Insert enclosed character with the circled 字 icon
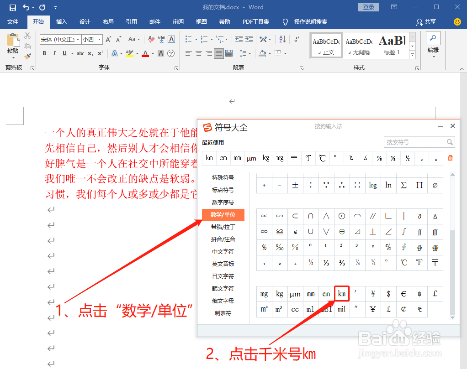This screenshot has width=467, height=369. (171, 53)
